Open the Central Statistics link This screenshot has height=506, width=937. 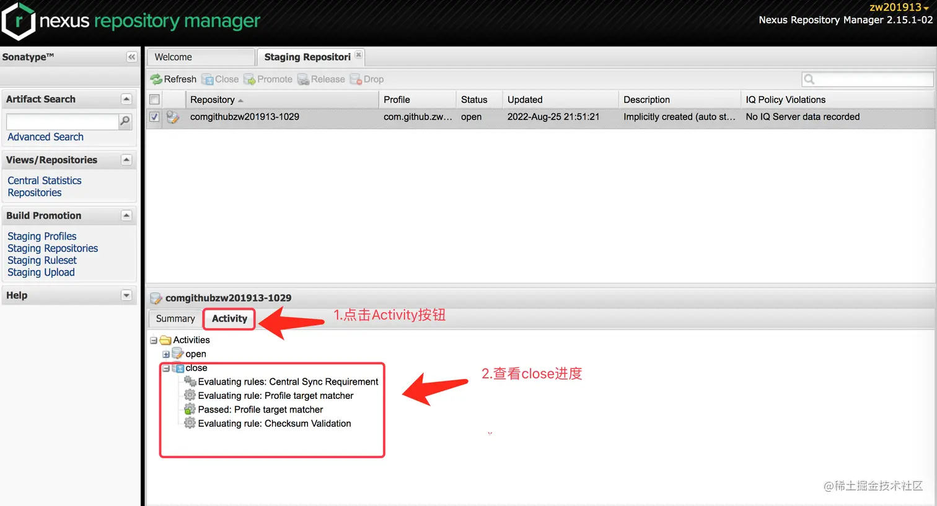[45, 180]
